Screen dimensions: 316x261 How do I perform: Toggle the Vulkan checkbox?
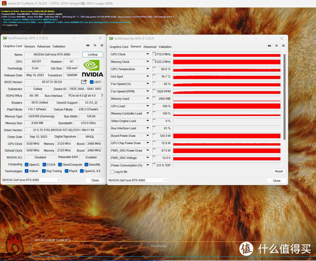coord(26,171)
